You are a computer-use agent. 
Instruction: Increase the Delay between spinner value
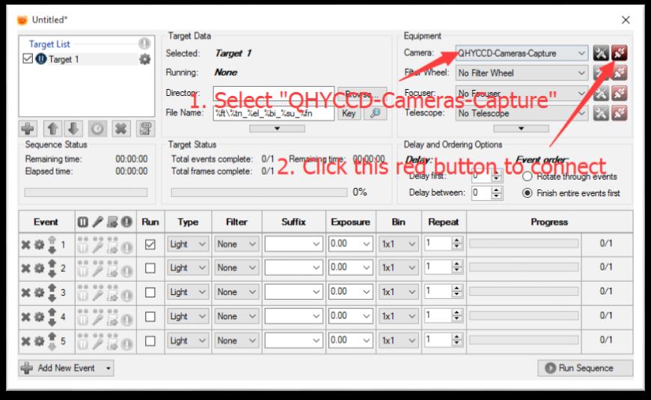(497, 190)
